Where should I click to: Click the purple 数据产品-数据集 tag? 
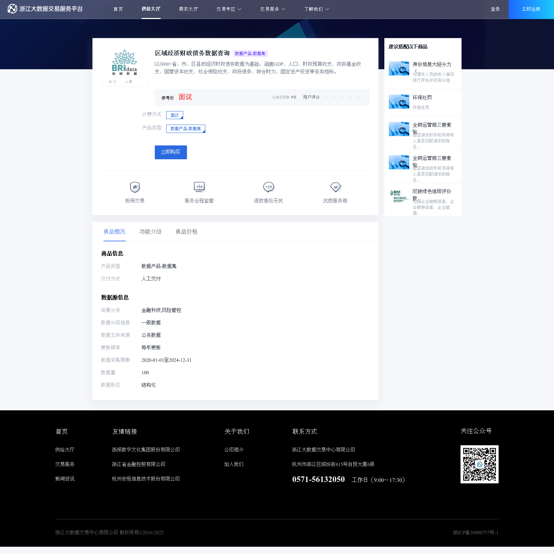(250, 54)
